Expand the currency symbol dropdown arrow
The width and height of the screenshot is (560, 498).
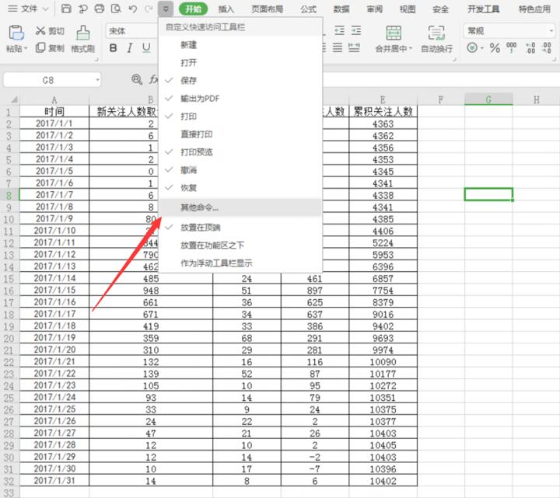coord(481,48)
